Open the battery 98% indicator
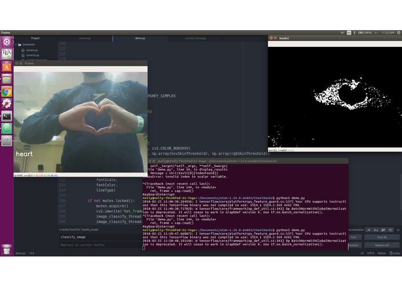This screenshot has height=286, width=402. pos(365,33)
